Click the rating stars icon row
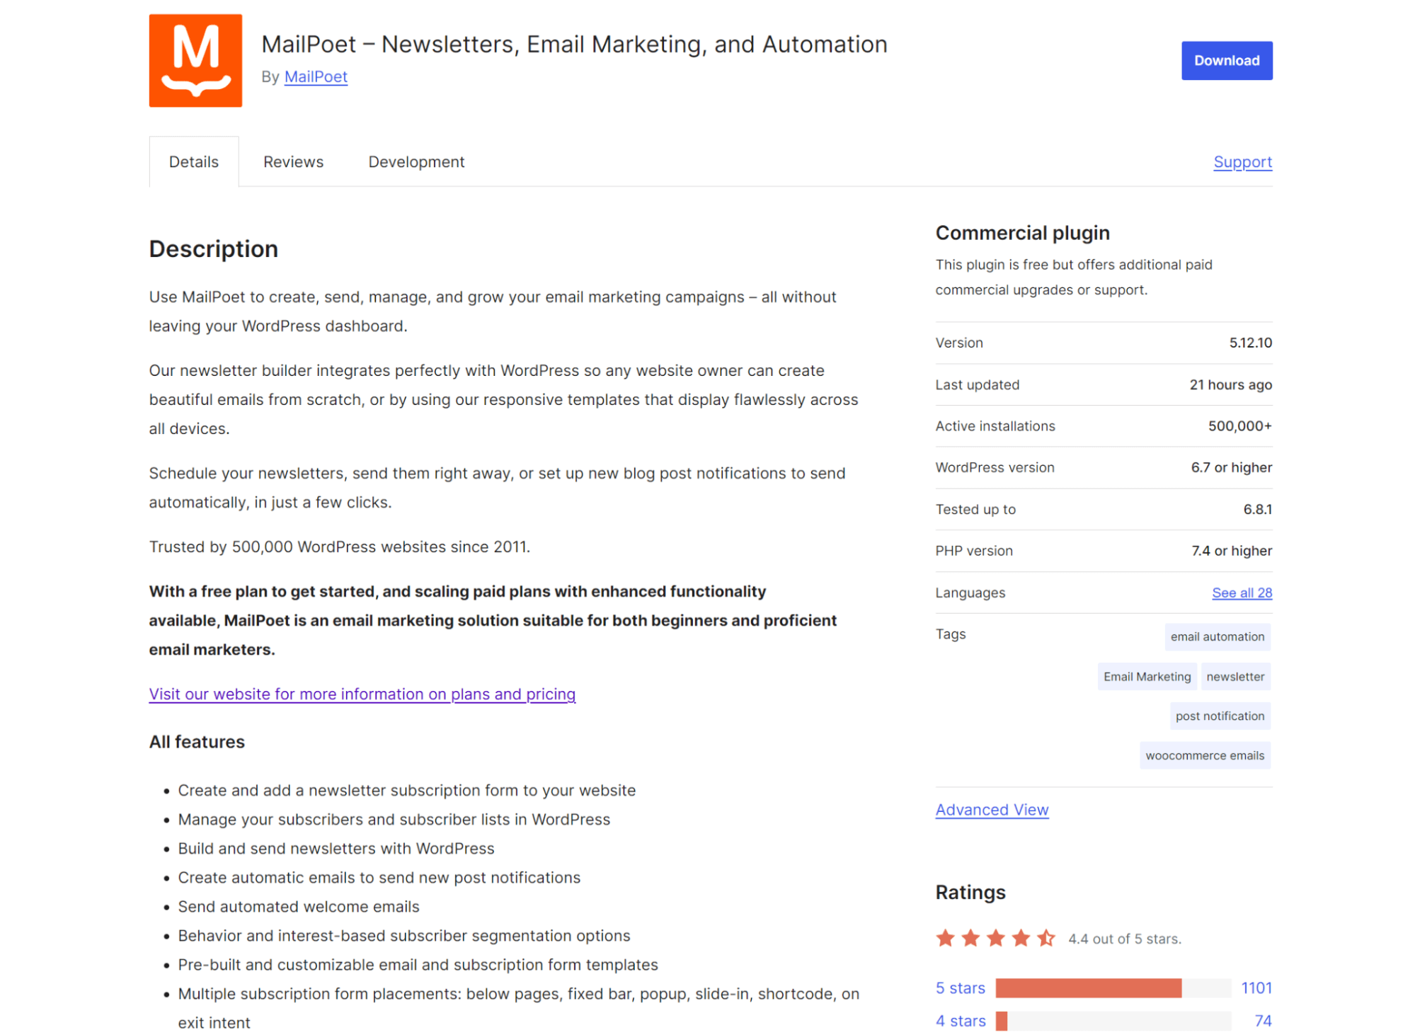The height and width of the screenshot is (1035, 1415). coord(995,939)
